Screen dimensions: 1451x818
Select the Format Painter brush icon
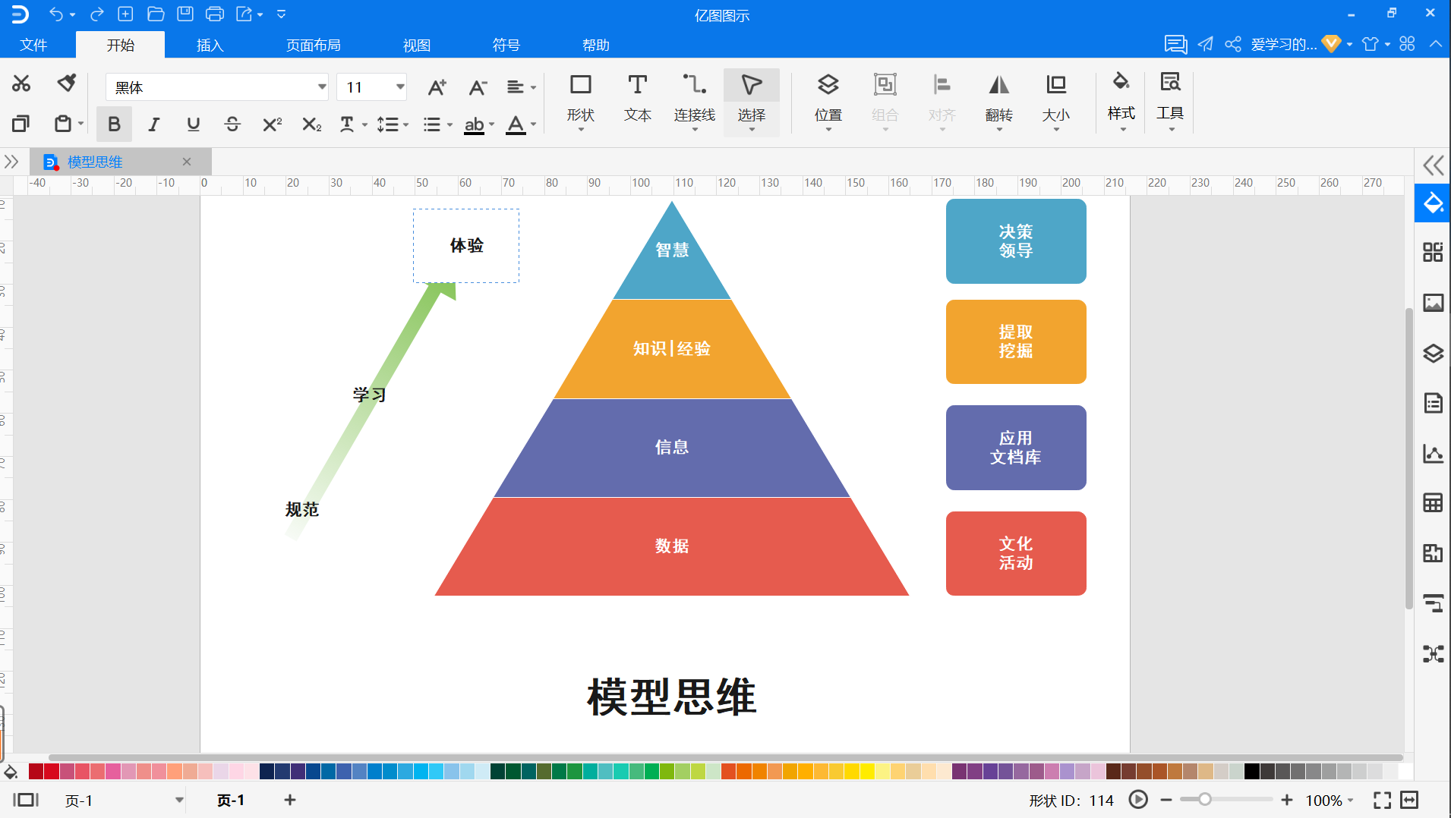(x=67, y=83)
